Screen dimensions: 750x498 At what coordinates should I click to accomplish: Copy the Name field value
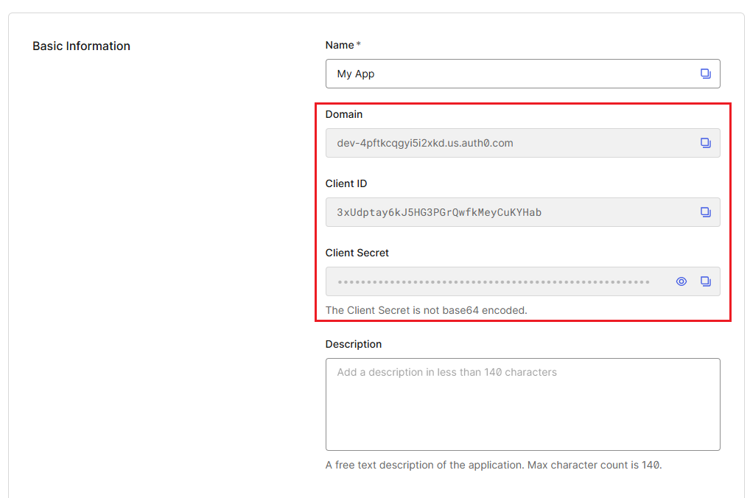pyautogui.click(x=705, y=74)
